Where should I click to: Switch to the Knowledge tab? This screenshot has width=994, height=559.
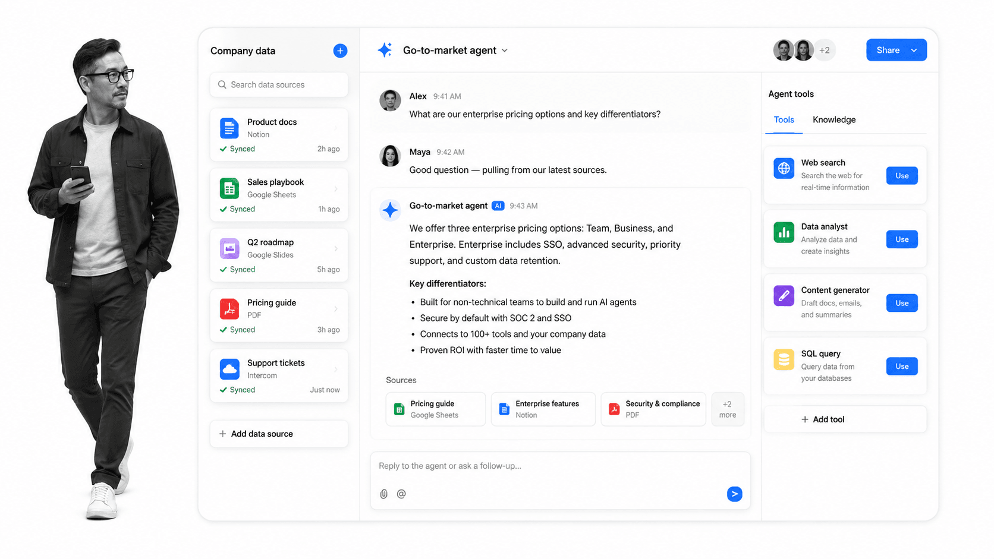click(834, 119)
